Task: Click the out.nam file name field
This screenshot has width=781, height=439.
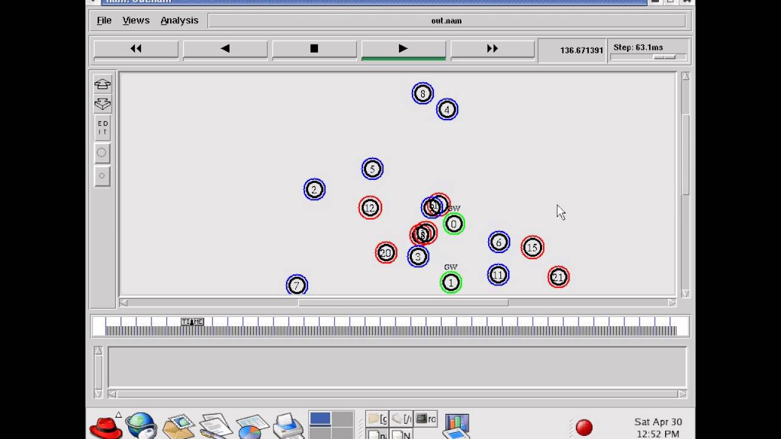Action: (447, 21)
